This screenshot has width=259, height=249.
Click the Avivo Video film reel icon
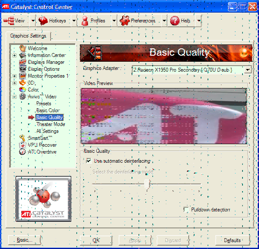point(22,97)
